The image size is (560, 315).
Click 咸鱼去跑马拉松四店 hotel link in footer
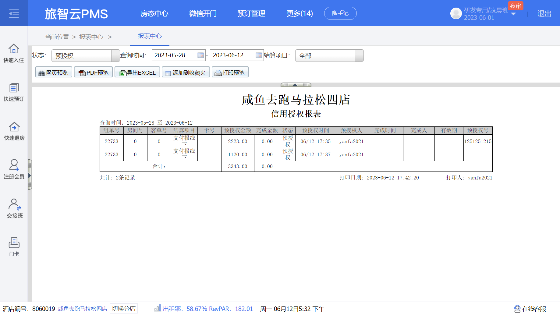point(83,309)
